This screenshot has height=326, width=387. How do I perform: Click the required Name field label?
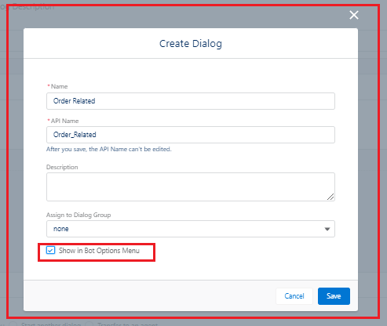(57, 86)
